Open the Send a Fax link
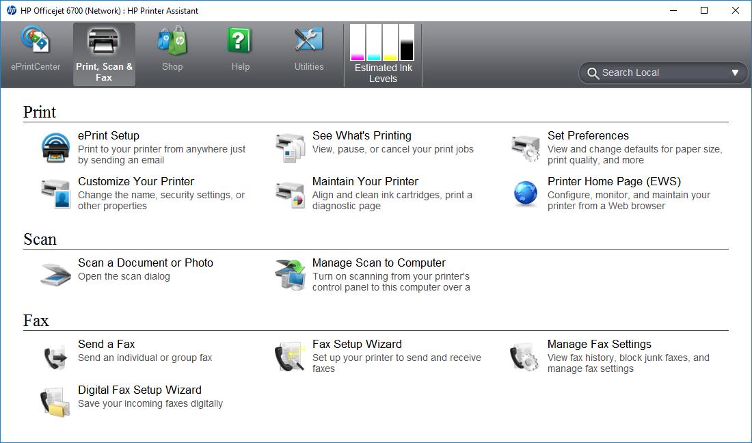 (x=106, y=345)
